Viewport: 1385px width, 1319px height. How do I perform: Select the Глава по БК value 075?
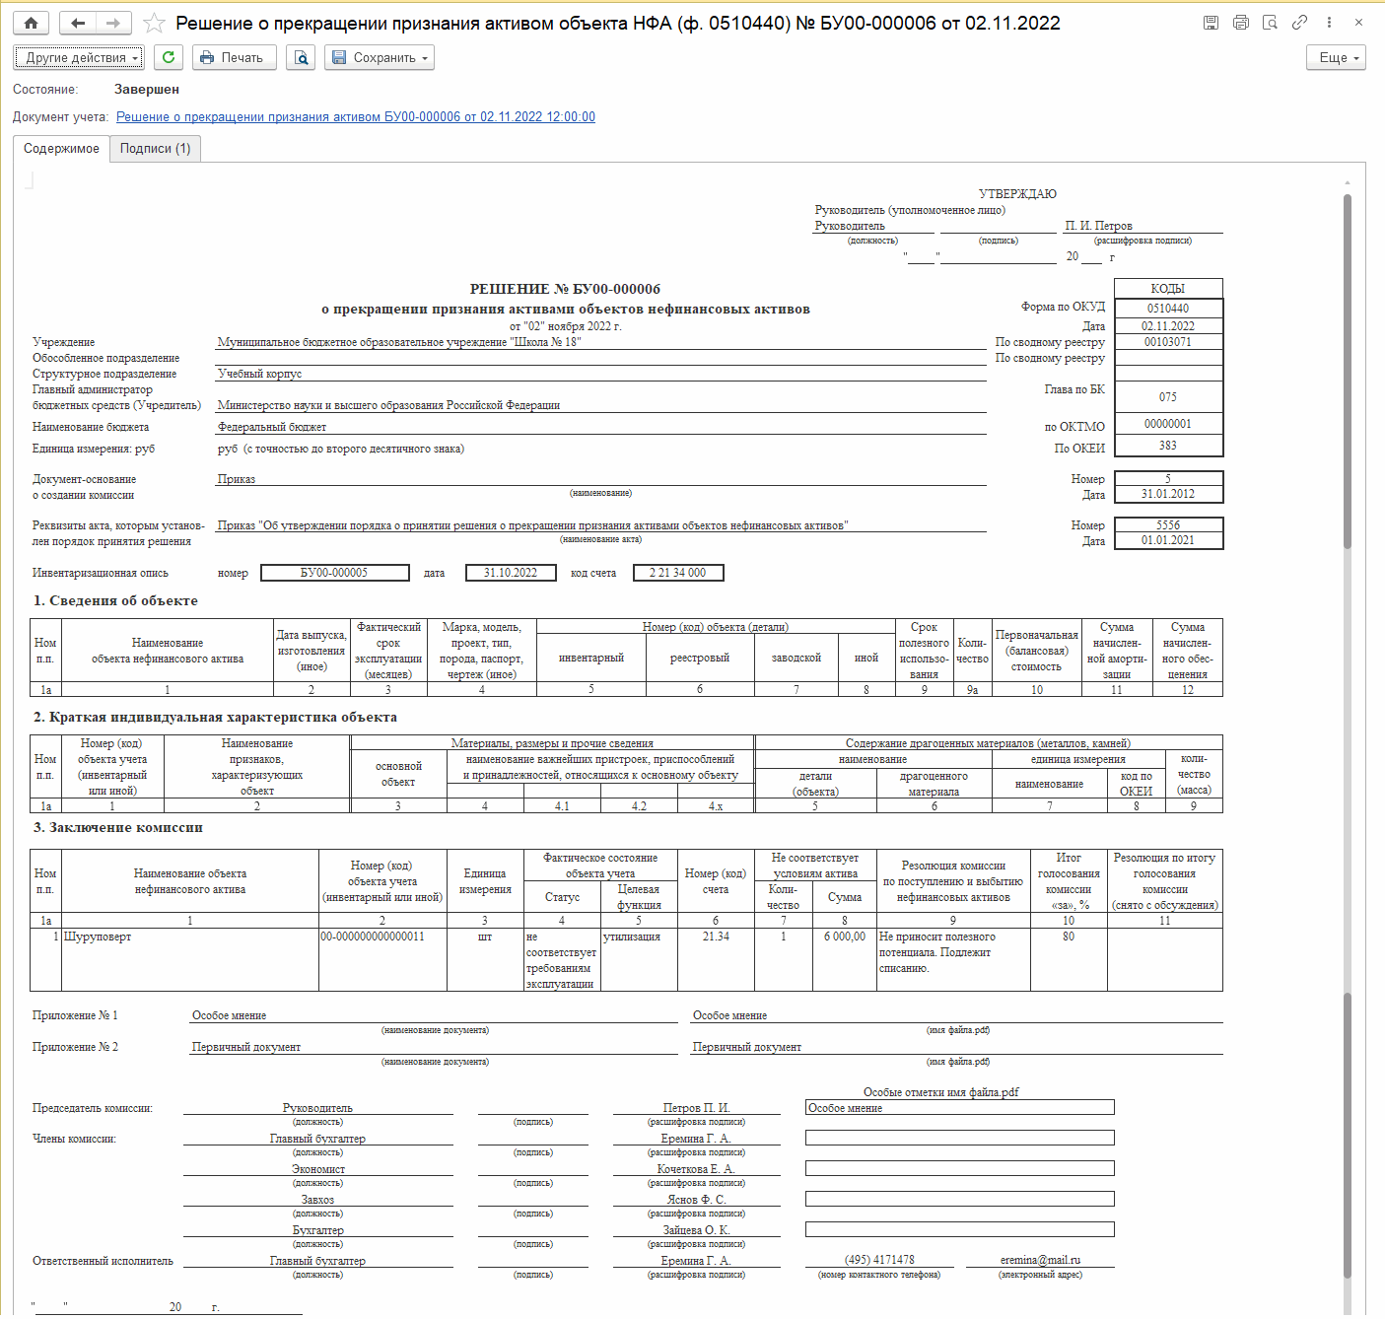click(x=1168, y=396)
